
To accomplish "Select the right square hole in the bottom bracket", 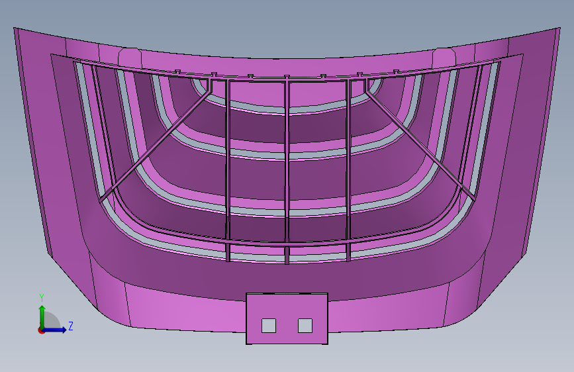I will pyautogui.click(x=305, y=326).
